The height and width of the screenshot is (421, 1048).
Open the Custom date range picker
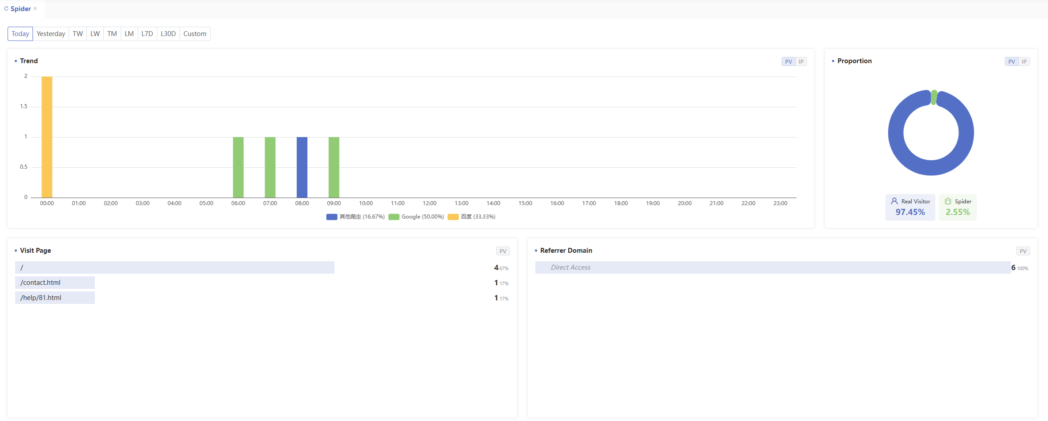[195, 34]
